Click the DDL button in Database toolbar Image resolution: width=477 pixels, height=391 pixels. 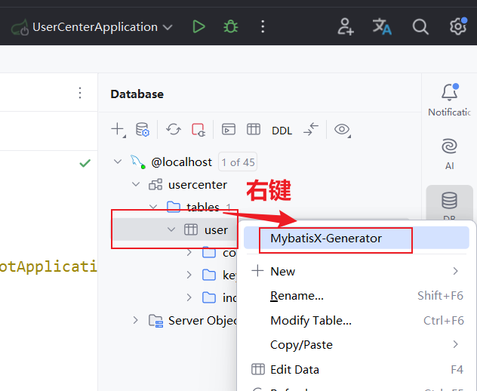[x=282, y=131]
